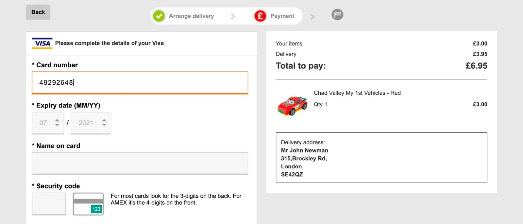Screen dimensions: 523x224
Task: Click the red pound Payment icon
Action: pyautogui.click(x=260, y=16)
